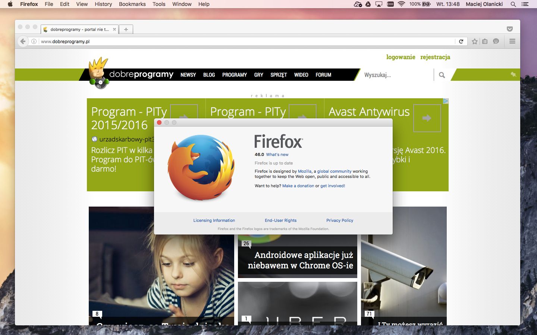Image resolution: width=537 pixels, height=335 pixels.
Task: Click the Firefox back arrow button
Action: coord(23,41)
